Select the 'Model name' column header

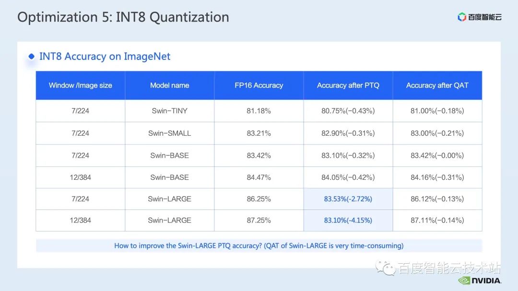point(170,85)
